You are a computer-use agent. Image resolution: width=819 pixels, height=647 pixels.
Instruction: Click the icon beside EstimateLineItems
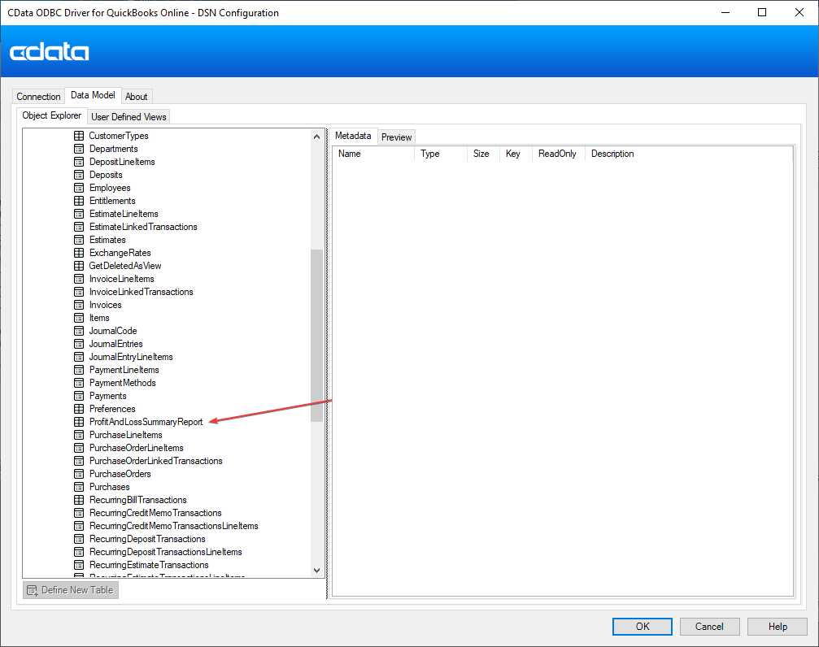coord(79,214)
